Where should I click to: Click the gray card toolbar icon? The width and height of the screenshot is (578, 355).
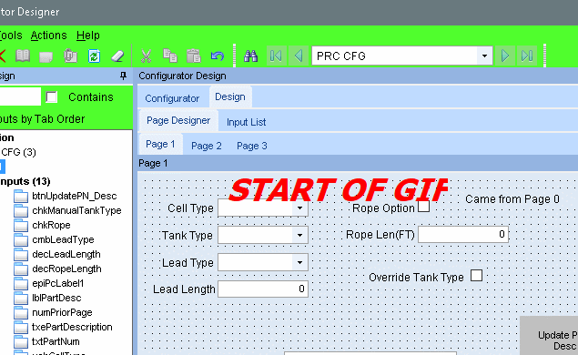point(46,56)
